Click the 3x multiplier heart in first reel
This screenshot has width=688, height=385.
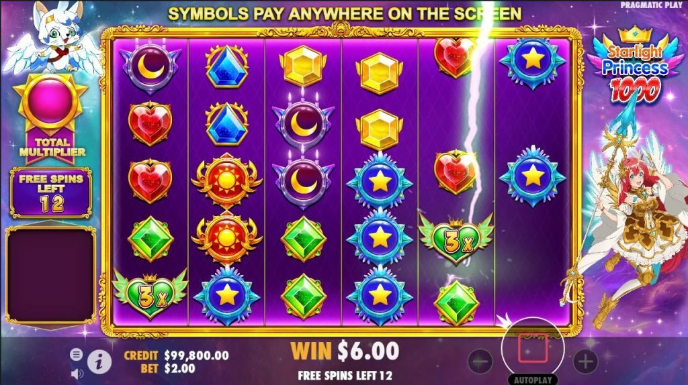point(150,294)
